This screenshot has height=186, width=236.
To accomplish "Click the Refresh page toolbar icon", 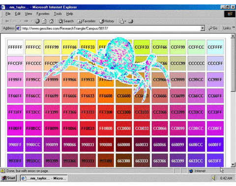I will pos(44,21).
